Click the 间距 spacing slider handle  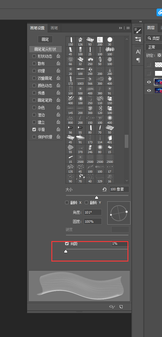click(66, 251)
